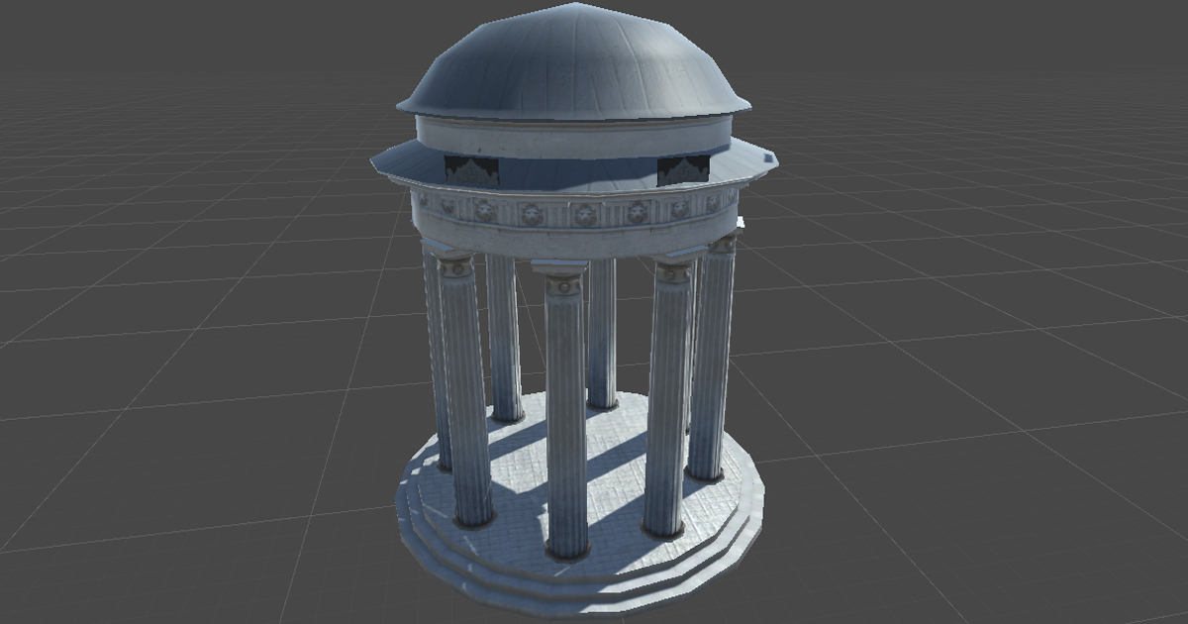The width and height of the screenshot is (1188, 624).
Task: Click the apex of the dome
Action: 572,10
